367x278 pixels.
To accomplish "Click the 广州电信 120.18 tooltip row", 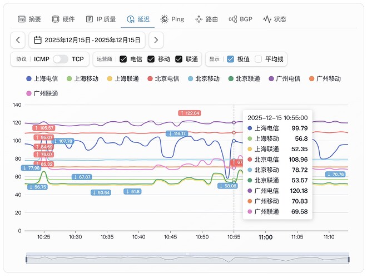I will 277,191.
